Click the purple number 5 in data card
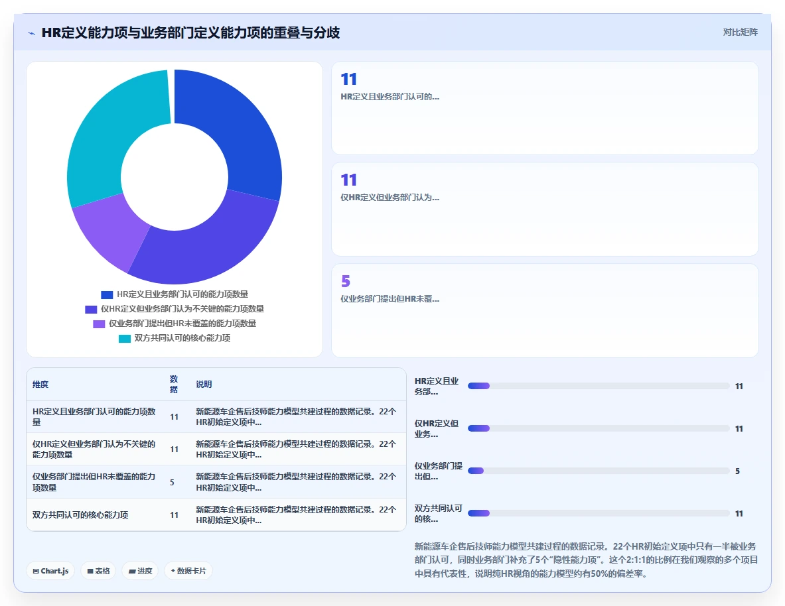This screenshot has width=785, height=606. (346, 280)
